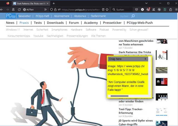Open the Stellenmarkt link
178x126 pixels.
[x=98, y=16]
